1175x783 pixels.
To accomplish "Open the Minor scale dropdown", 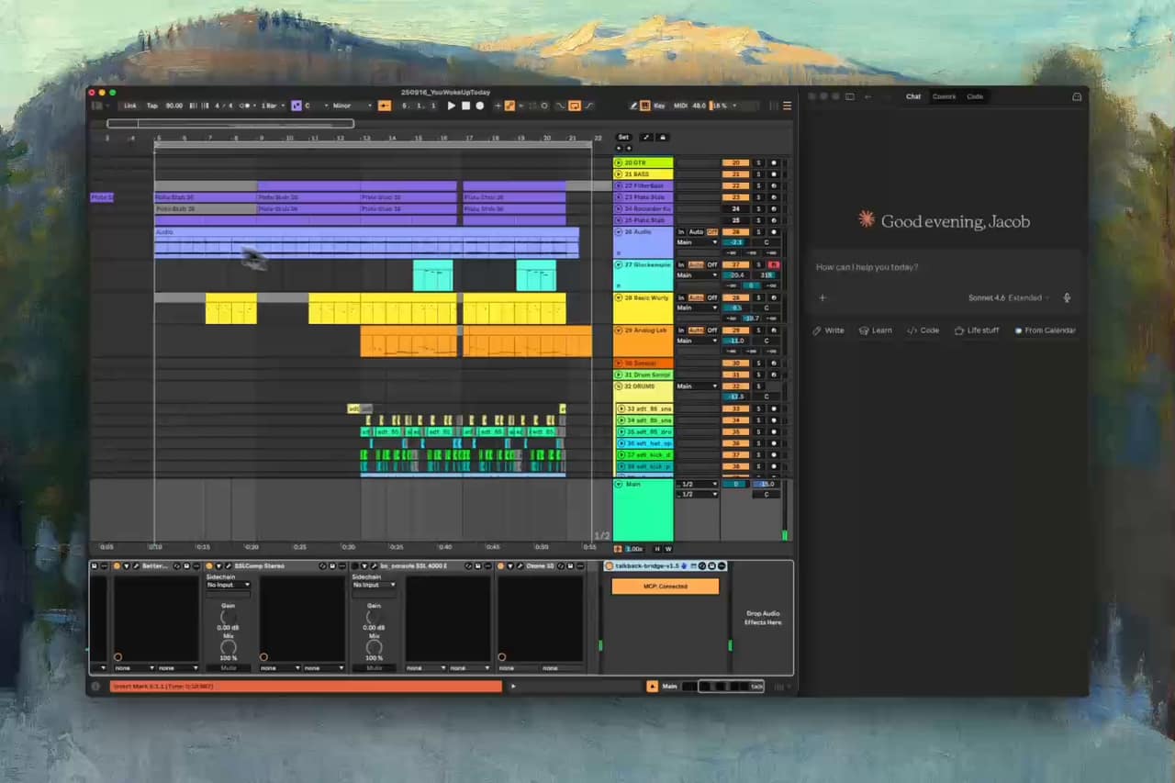I will (x=352, y=106).
